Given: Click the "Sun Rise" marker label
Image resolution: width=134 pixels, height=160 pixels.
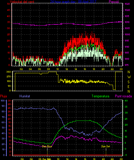Looking at the screenshot, I should [x=47, y=146].
